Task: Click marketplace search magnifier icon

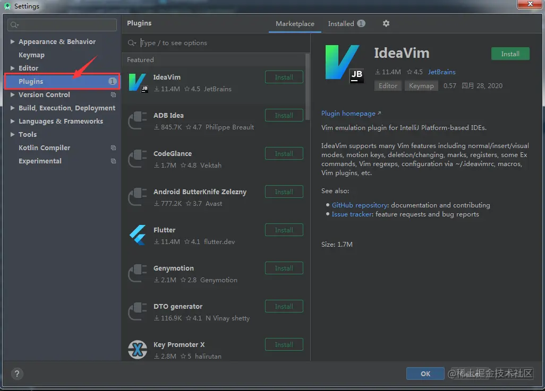Action: click(x=132, y=43)
